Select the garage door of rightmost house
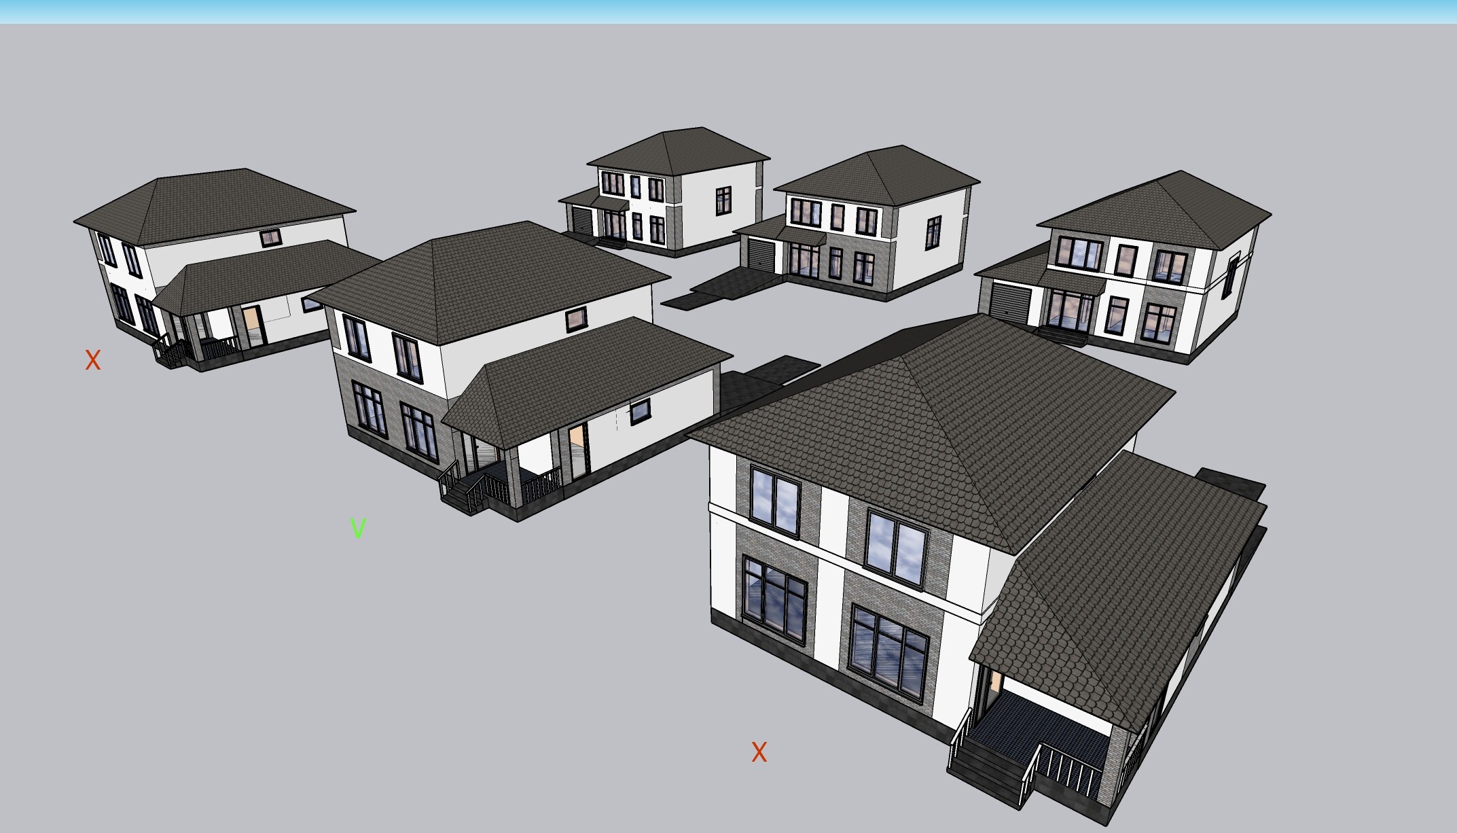The height and width of the screenshot is (833, 1457). (x=1009, y=304)
